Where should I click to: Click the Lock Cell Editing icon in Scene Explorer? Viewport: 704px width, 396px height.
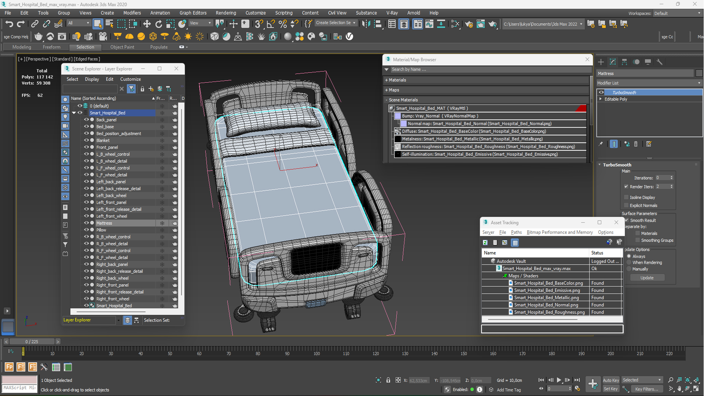[x=142, y=89]
